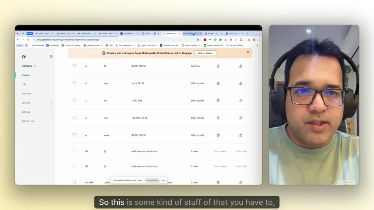
Task: Delete the A record for dev
Action: (218, 101)
